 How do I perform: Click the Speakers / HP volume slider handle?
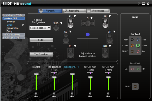[72, 74]
